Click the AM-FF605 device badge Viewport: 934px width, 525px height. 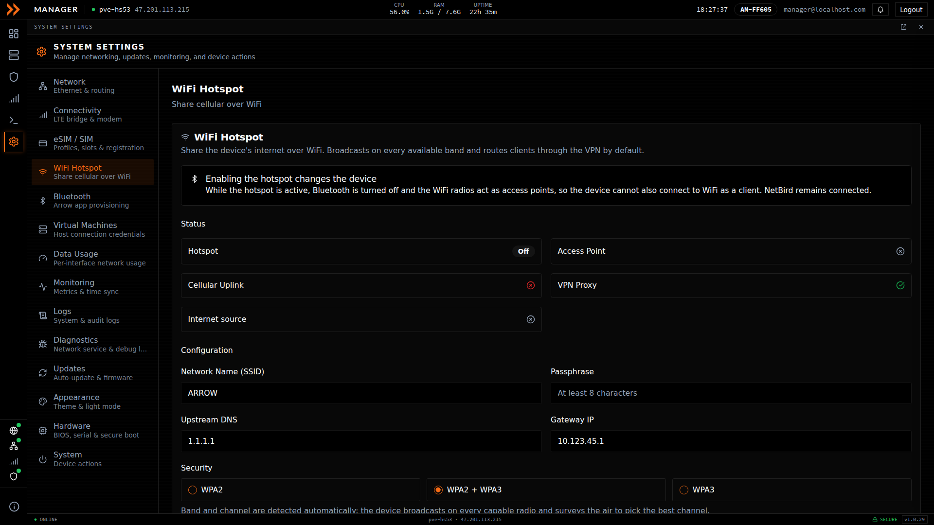756,9
